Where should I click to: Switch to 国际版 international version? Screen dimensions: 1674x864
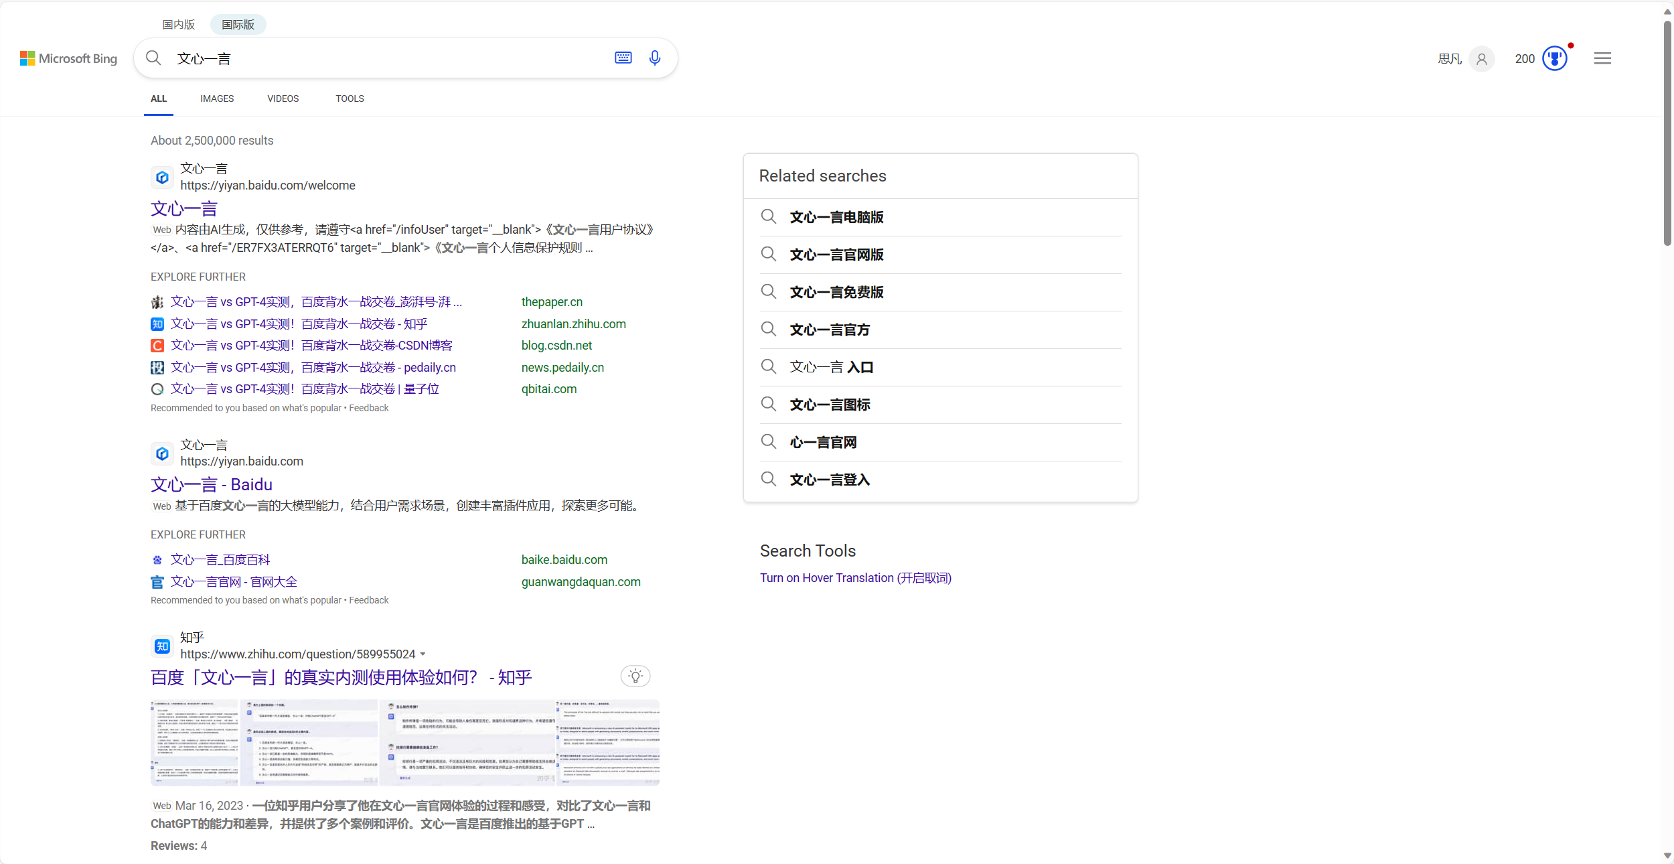(238, 25)
